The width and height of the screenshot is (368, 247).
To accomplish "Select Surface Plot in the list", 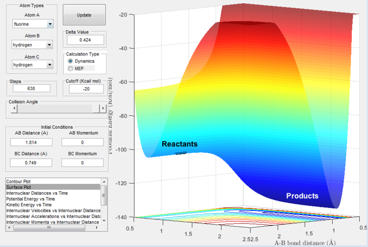I will (x=53, y=187).
